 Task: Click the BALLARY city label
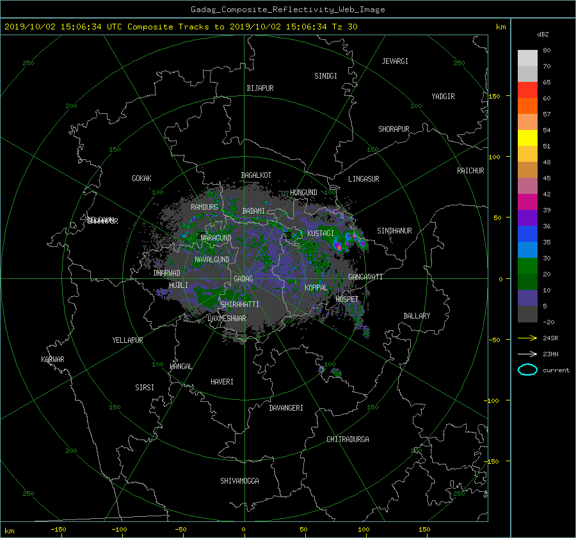(417, 316)
